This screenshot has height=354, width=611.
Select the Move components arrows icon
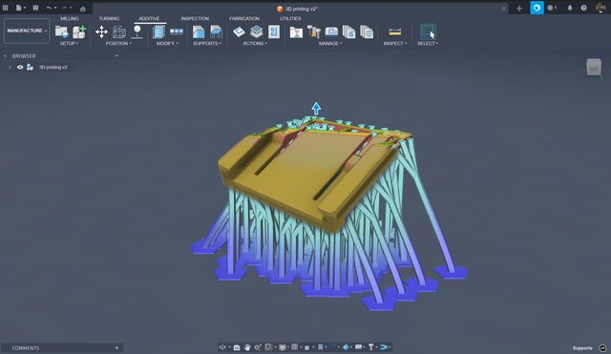(x=101, y=31)
